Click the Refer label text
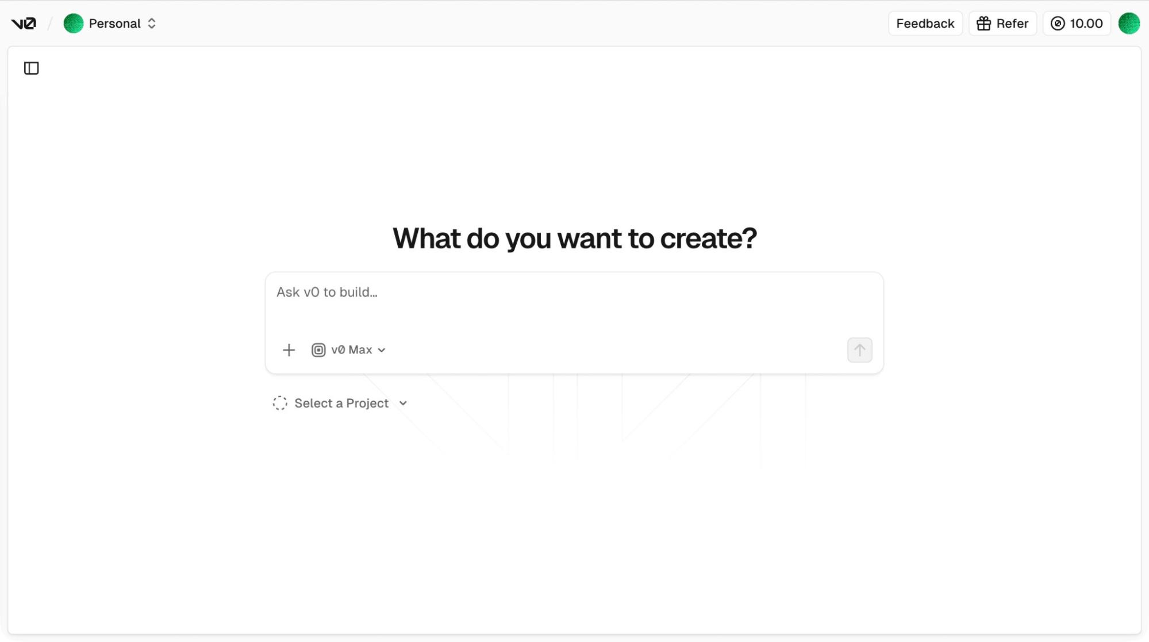1149x642 pixels. (x=1012, y=24)
